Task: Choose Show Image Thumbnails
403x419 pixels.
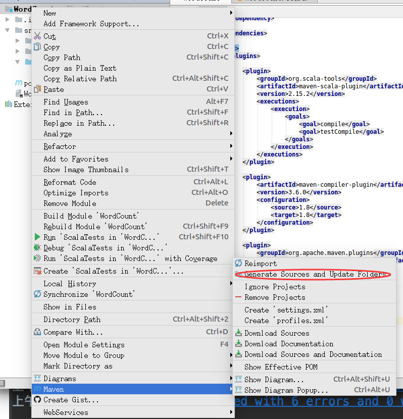Action: [x=133, y=170]
